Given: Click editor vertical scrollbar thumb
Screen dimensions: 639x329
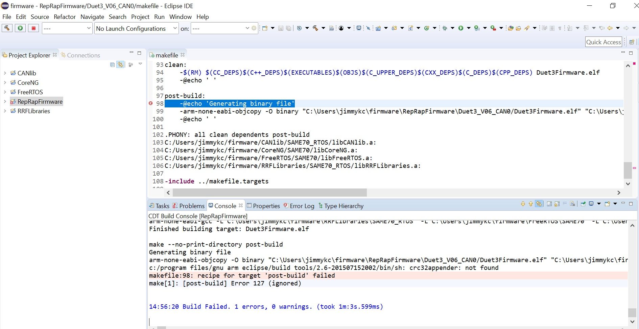Looking at the screenshot, I should click(x=628, y=170).
